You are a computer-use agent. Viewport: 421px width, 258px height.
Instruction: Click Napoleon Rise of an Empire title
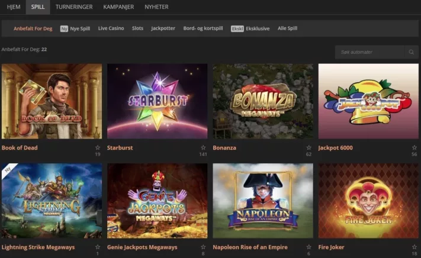click(250, 247)
